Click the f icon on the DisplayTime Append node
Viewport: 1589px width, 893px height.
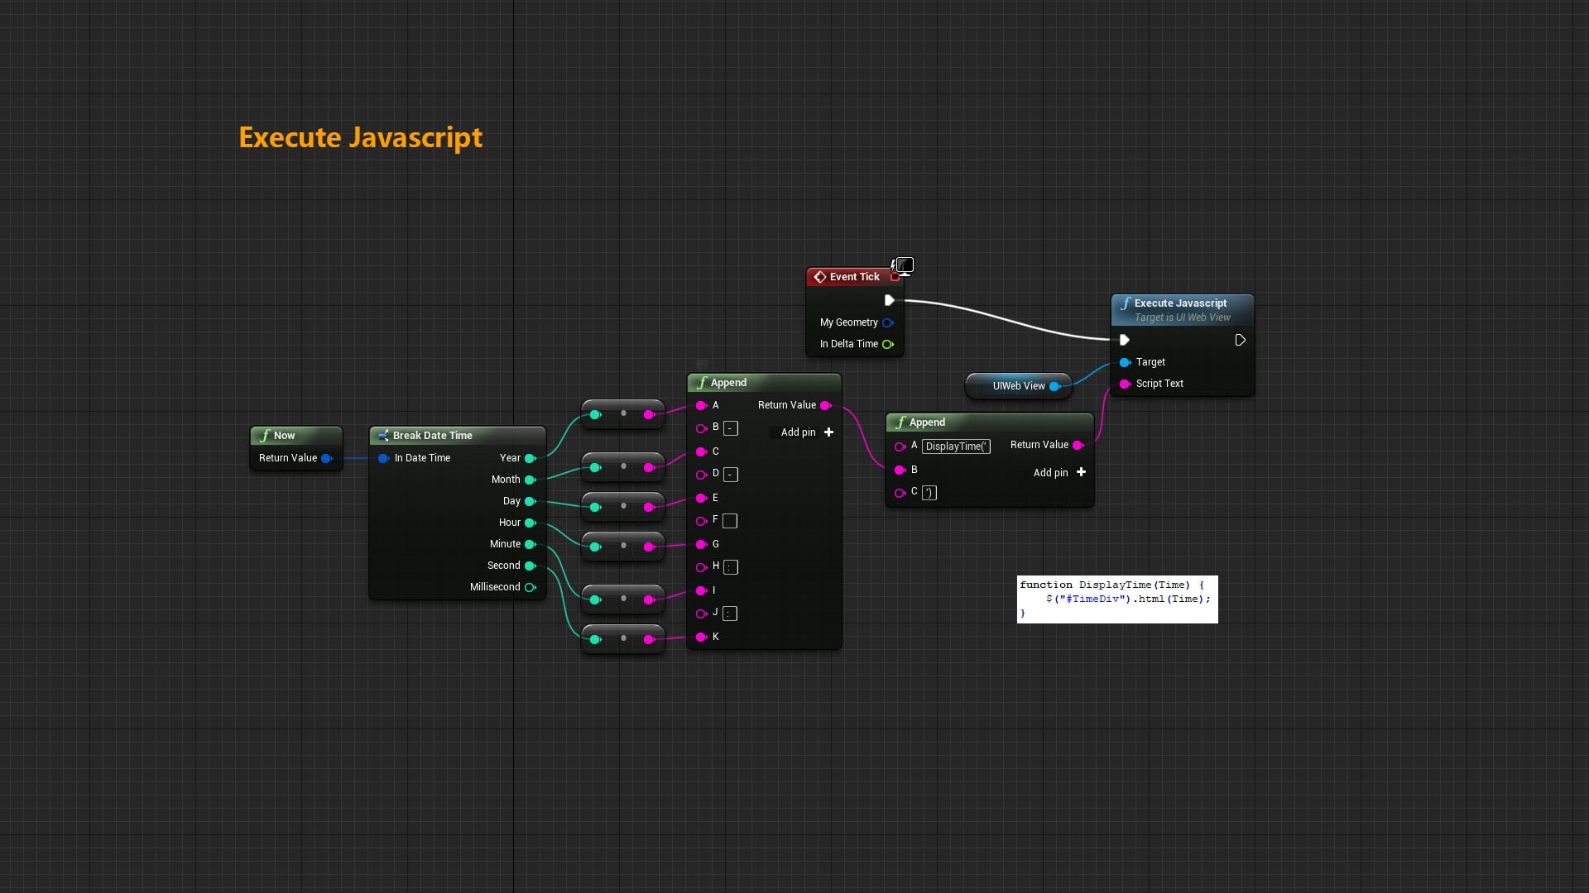pos(901,423)
